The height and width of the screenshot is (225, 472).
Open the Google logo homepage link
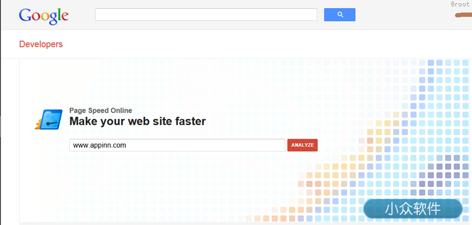click(x=44, y=17)
